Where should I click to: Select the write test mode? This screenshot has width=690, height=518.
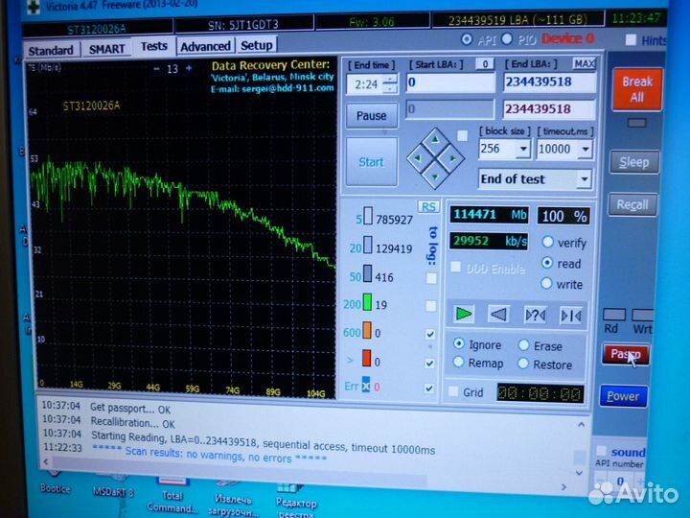pyautogui.click(x=546, y=283)
